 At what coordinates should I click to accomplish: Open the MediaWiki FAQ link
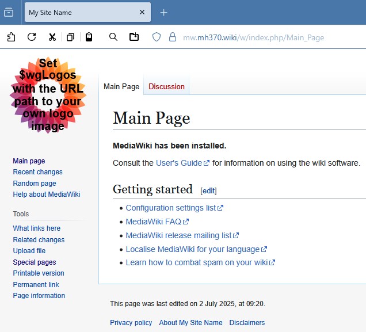[x=153, y=222]
